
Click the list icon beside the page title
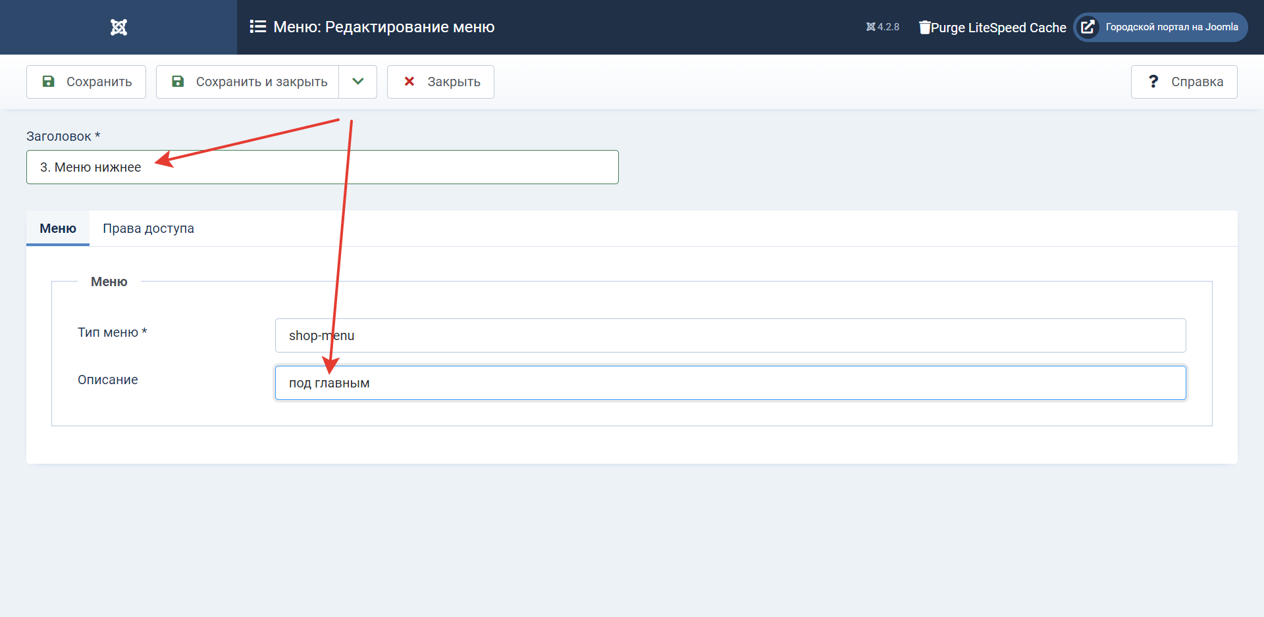point(257,27)
